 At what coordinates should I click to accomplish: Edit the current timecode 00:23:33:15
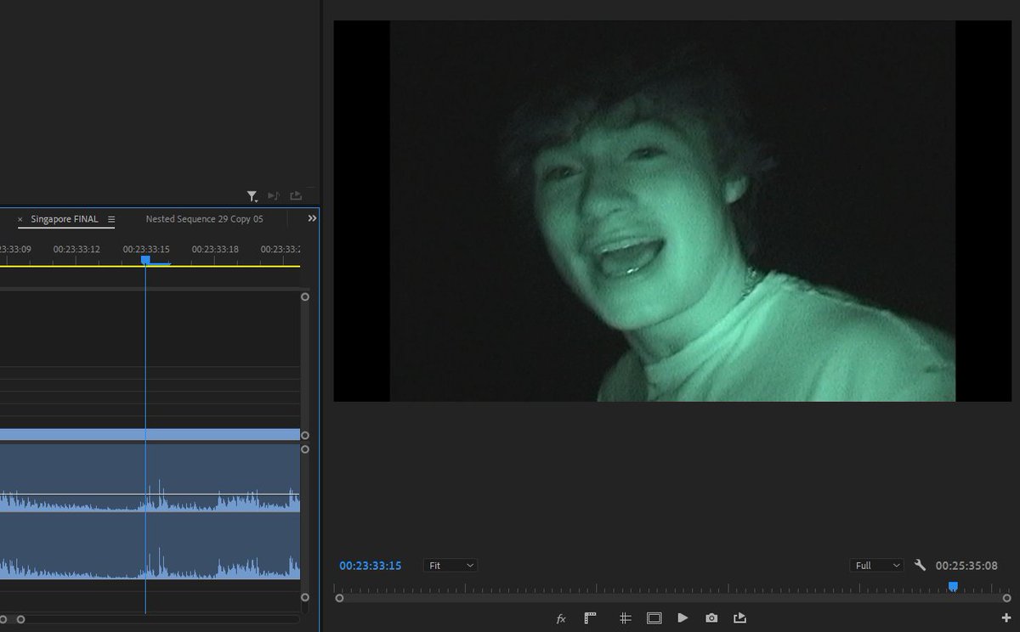[371, 565]
